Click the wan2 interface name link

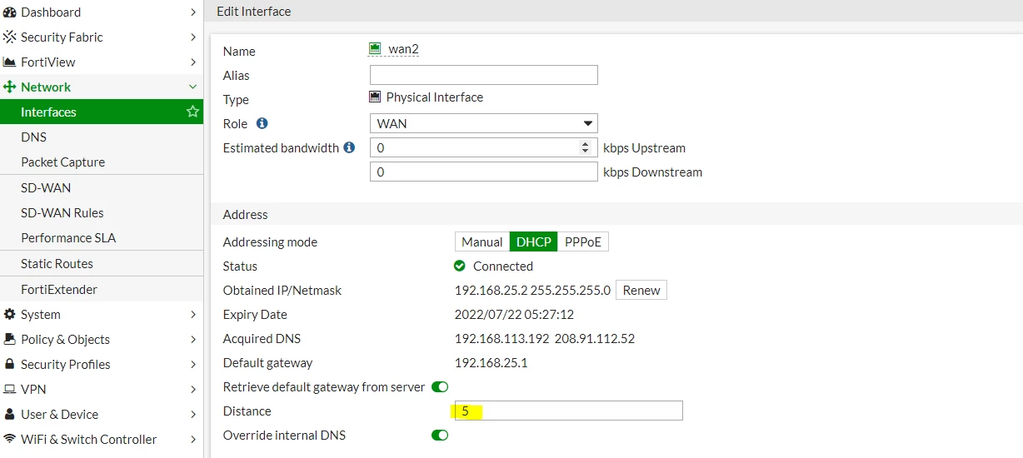(403, 49)
